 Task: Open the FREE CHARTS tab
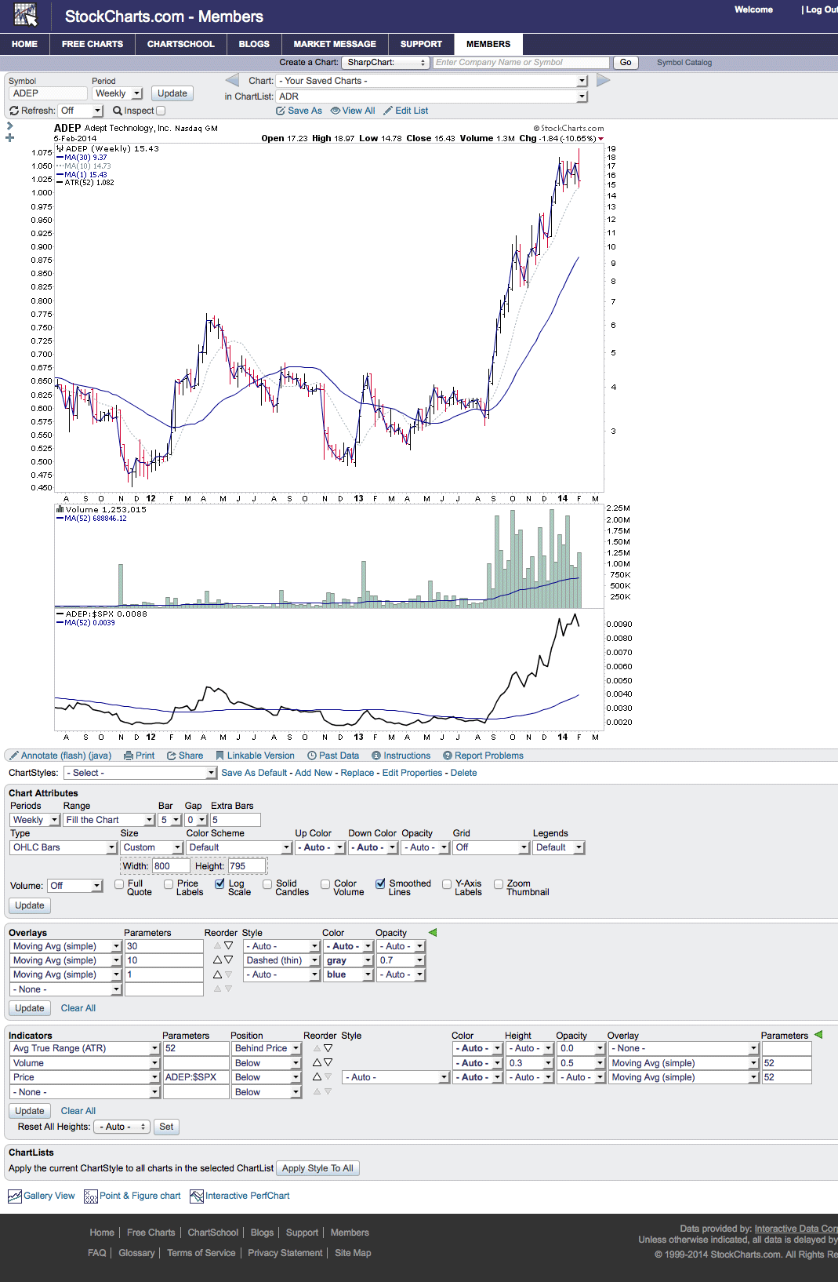coord(93,44)
